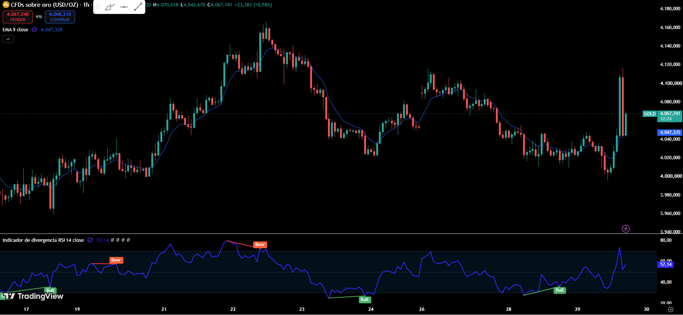Click the purple lightning bolt icon
This screenshot has width=683, height=315.
click(626, 229)
